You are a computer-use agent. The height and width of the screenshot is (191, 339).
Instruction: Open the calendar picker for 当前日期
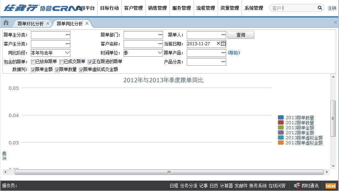(223, 44)
